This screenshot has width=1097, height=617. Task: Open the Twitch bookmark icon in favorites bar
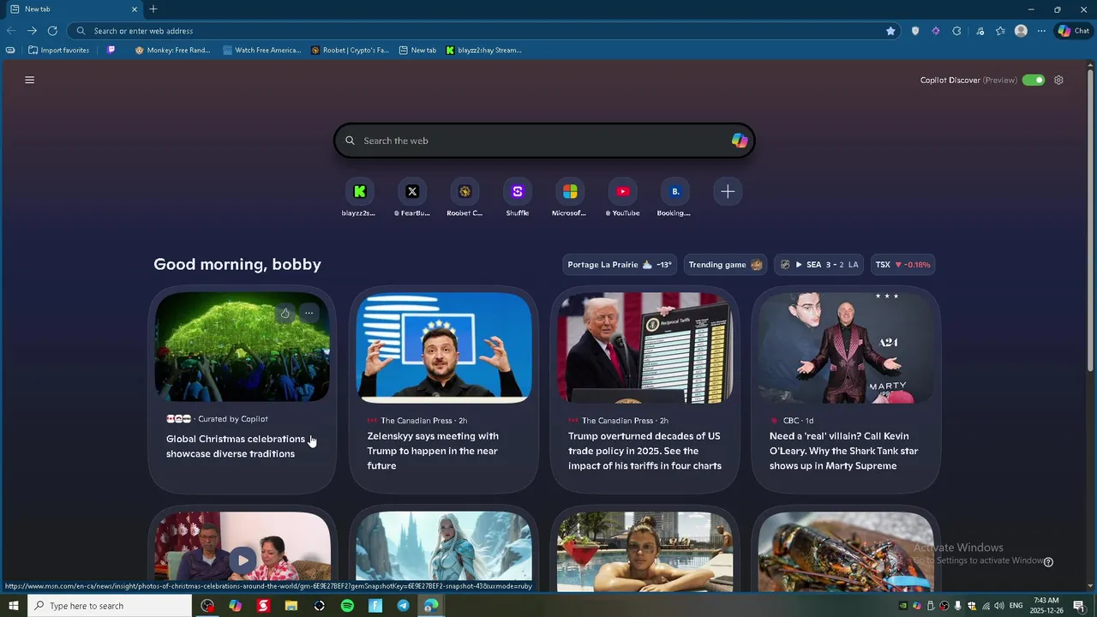tap(111, 50)
